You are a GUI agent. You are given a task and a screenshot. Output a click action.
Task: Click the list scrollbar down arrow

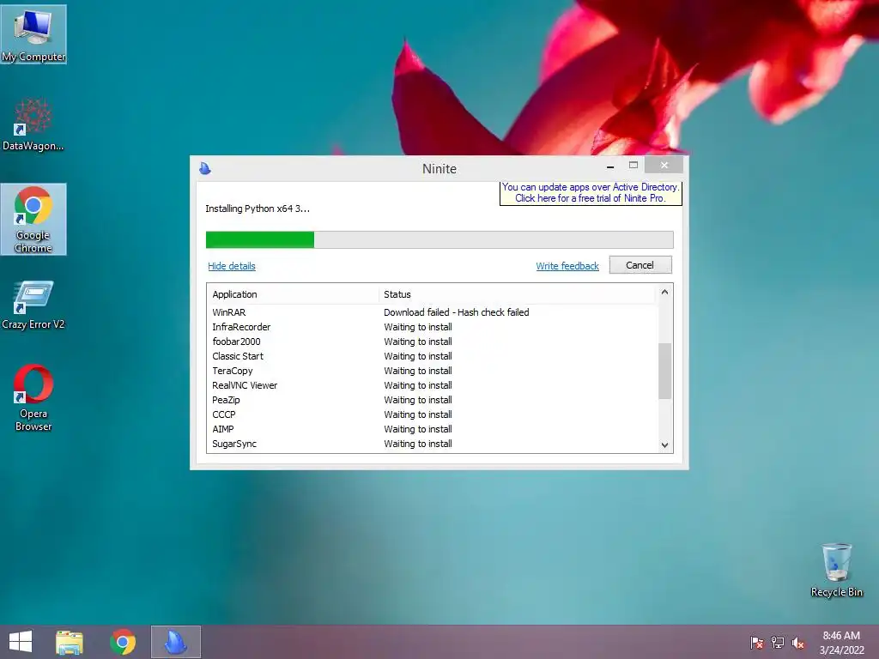(665, 445)
